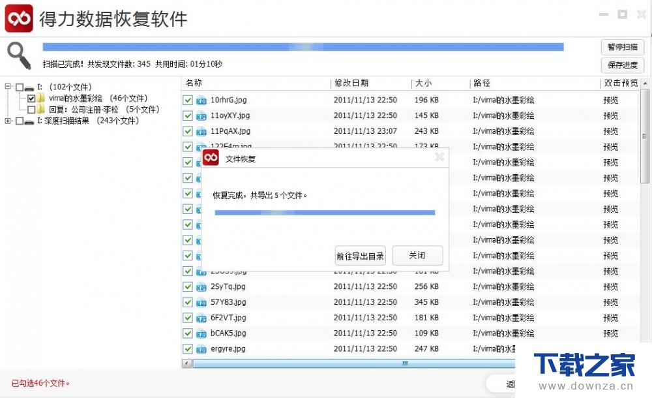Viewport: 652px width, 398px height.
Task: Click 预览 link for 2SyTq.jpg
Action: point(610,287)
